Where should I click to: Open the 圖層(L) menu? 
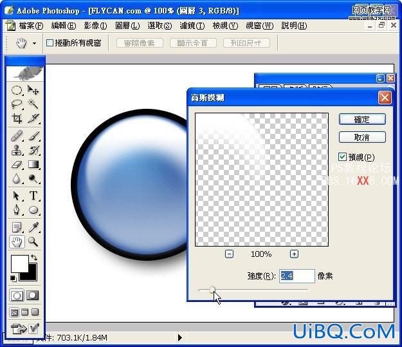[x=127, y=26]
